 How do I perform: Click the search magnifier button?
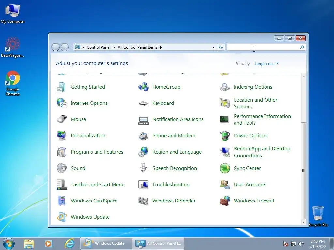point(302,48)
